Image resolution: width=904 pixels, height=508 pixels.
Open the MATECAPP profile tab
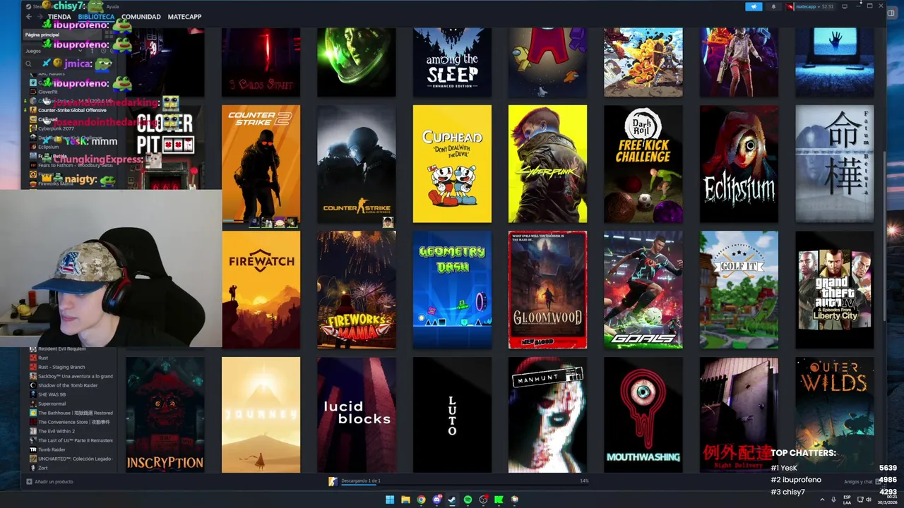coord(184,16)
